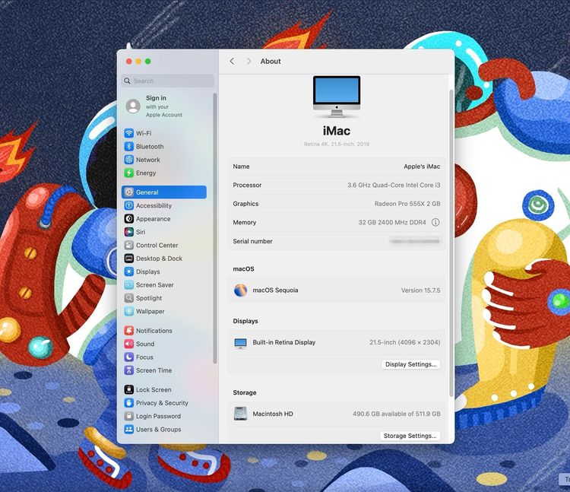The width and height of the screenshot is (570, 492).
Task: Select the Network globe icon
Action: point(128,160)
